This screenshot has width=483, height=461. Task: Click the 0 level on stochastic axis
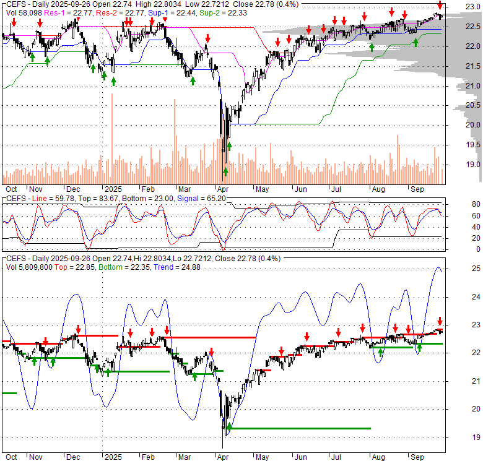478,249
